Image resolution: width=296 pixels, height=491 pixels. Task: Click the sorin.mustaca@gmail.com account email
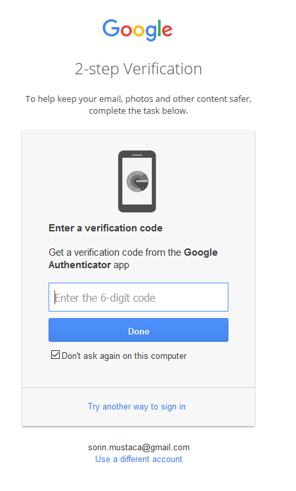(x=138, y=447)
